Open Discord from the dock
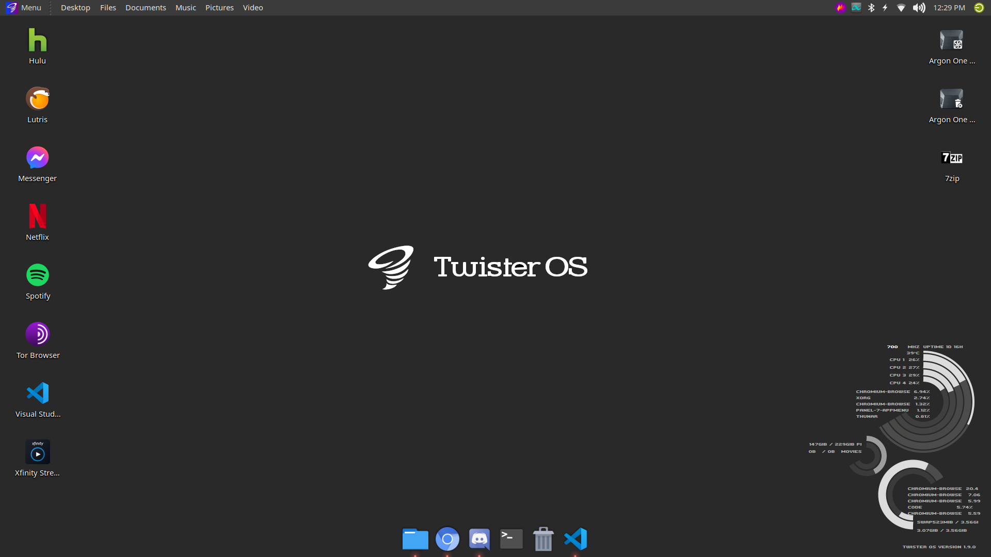The image size is (991, 557). [479, 539]
